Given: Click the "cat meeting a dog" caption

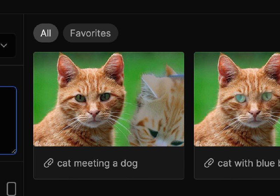Looking at the screenshot, I should [x=98, y=163].
